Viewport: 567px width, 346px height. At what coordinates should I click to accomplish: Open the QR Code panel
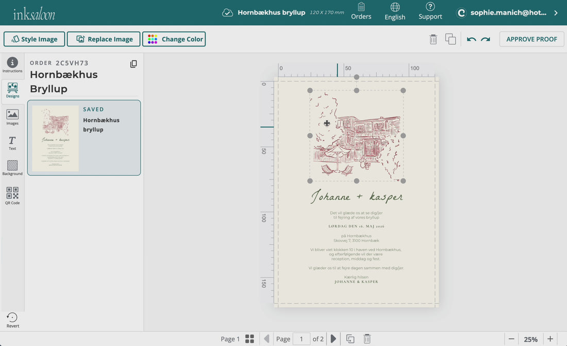(12, 196)
